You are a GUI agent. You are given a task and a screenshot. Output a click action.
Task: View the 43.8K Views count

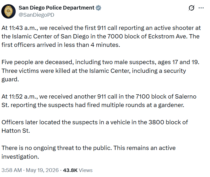coord(78,170)
